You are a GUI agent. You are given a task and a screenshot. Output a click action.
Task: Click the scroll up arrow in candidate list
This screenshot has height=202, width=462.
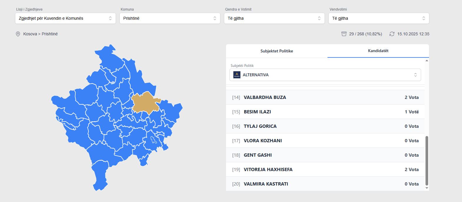(x=427, y=61)
